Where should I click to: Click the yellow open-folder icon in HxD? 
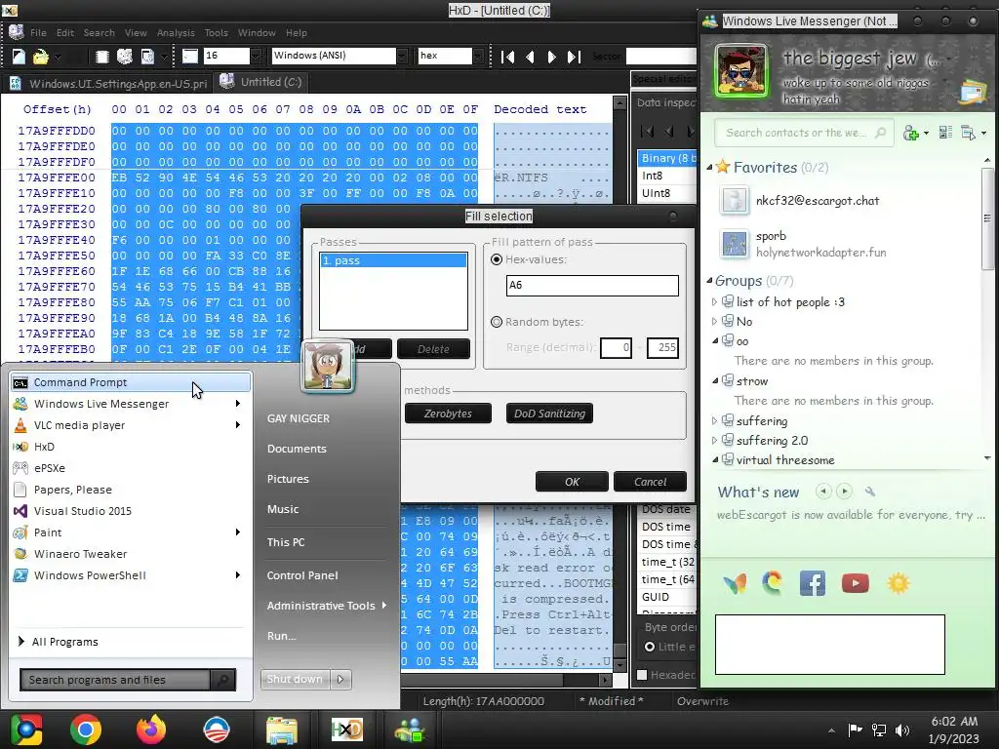41,56
